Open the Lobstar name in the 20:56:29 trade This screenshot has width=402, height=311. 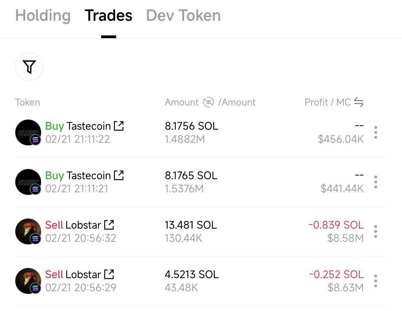83,274
